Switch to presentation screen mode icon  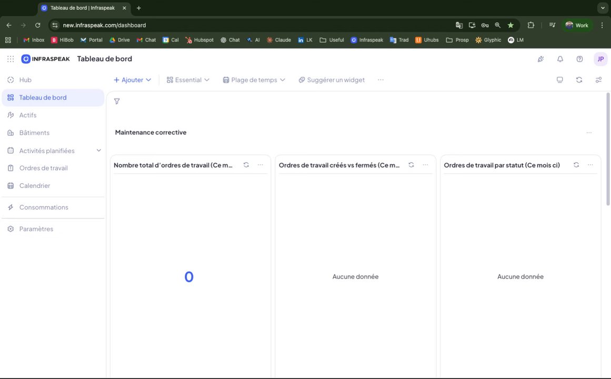click(x=559, y=80)
